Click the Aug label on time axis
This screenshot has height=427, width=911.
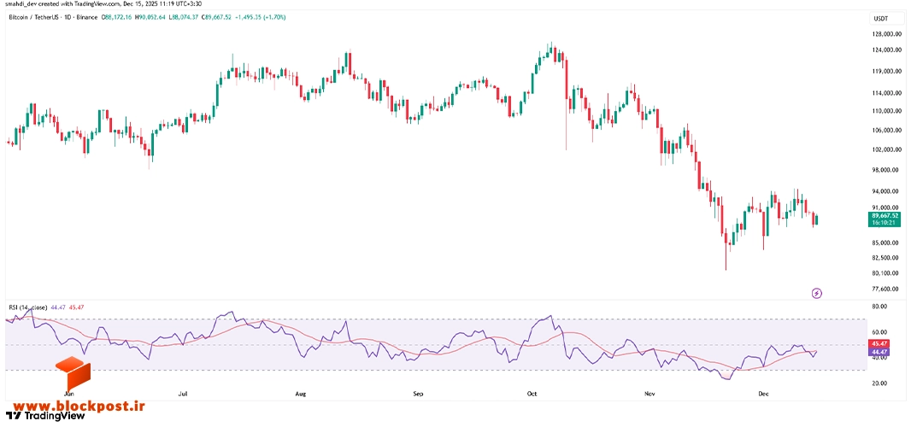pos(300,394)
